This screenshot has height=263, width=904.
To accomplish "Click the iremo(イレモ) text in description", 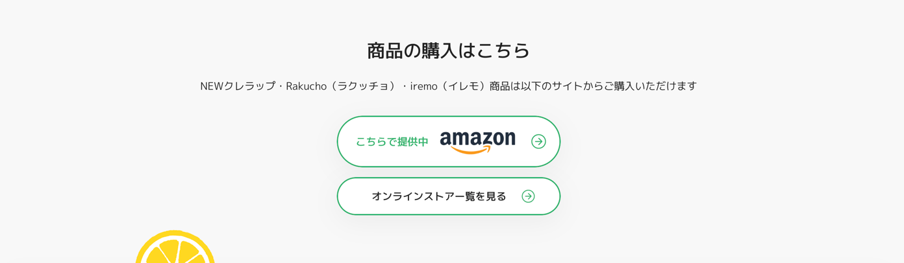I will point(449,86).
